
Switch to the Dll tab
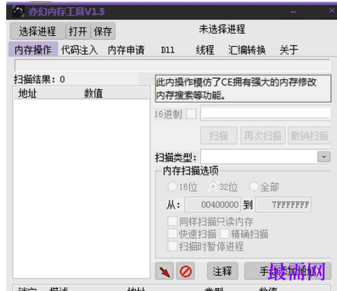pos(168,50)
